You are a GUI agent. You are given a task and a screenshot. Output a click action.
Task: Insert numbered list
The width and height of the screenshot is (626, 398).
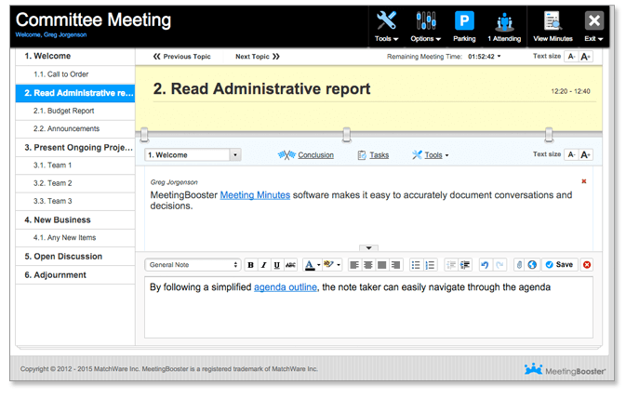pos(430,265)
